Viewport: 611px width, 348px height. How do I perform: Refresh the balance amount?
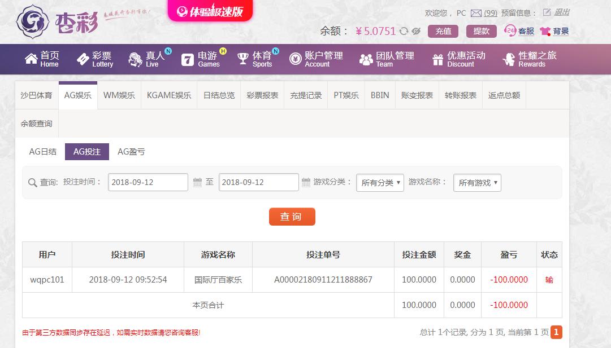coord(404,31)
